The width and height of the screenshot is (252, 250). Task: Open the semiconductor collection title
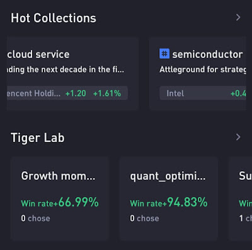pos(207,54)
